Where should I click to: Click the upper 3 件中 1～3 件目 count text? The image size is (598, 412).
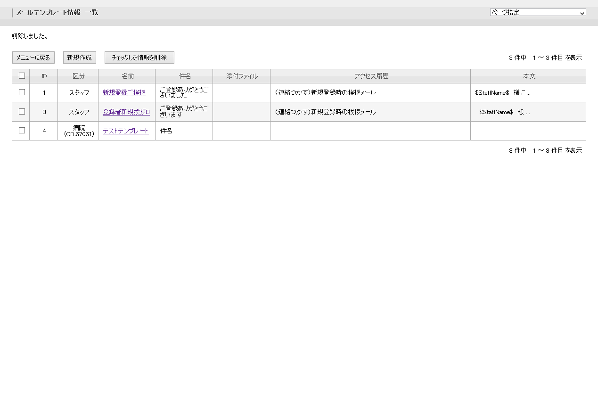pos(546,58)
